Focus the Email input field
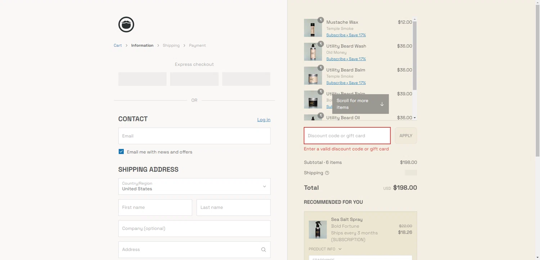This screenshot has width=540, height=260. [x=194, y=136]
